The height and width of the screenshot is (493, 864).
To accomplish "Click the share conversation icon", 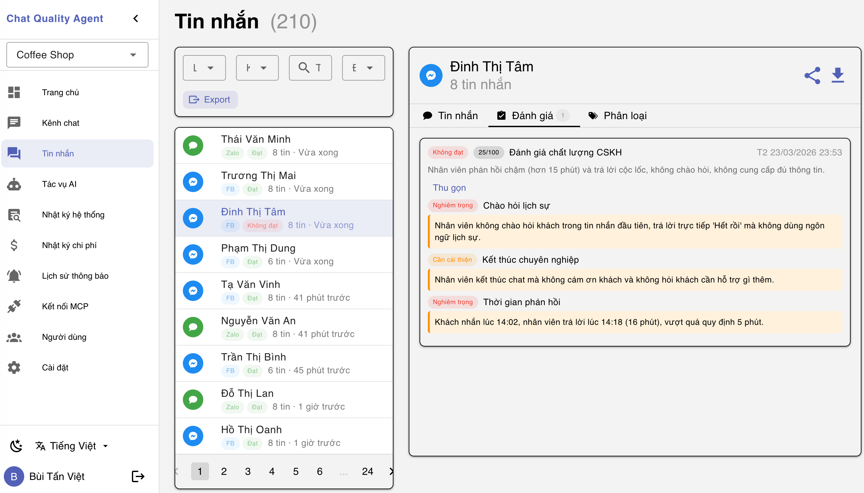I will point(813,75).
